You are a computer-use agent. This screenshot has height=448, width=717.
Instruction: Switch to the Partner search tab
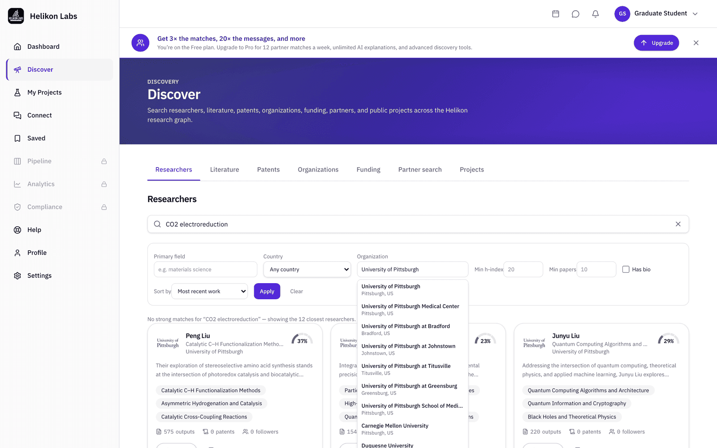click(x=420, y=169)
